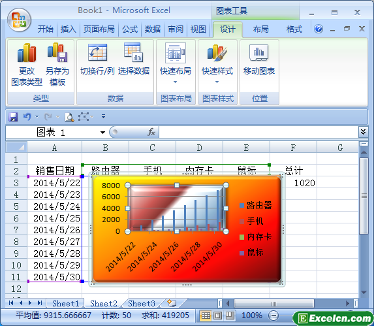Click the Insert Function fx button
Image resolution: width=374 pixels, height=326 pixels.
[x=151, y=132]
